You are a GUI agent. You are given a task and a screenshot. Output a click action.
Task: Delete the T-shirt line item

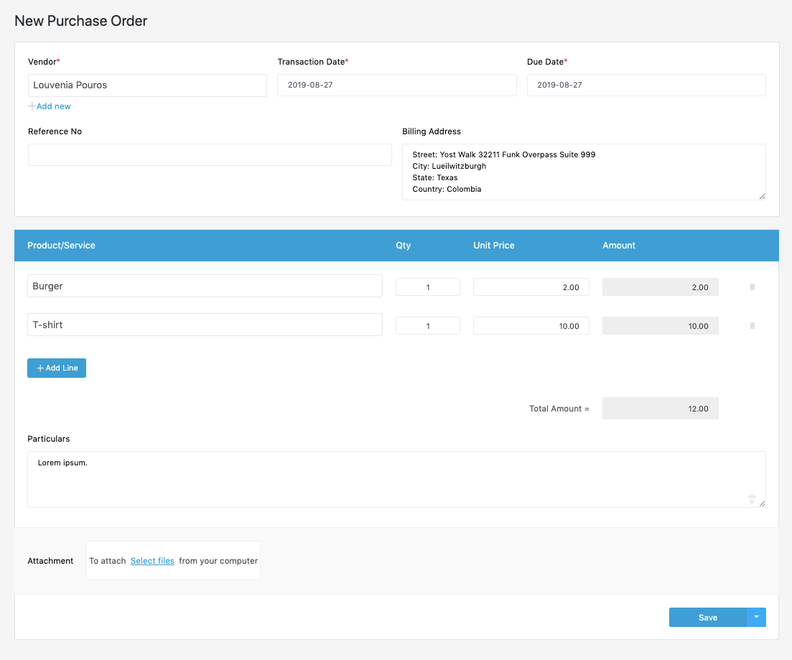[x=752, y=326]
